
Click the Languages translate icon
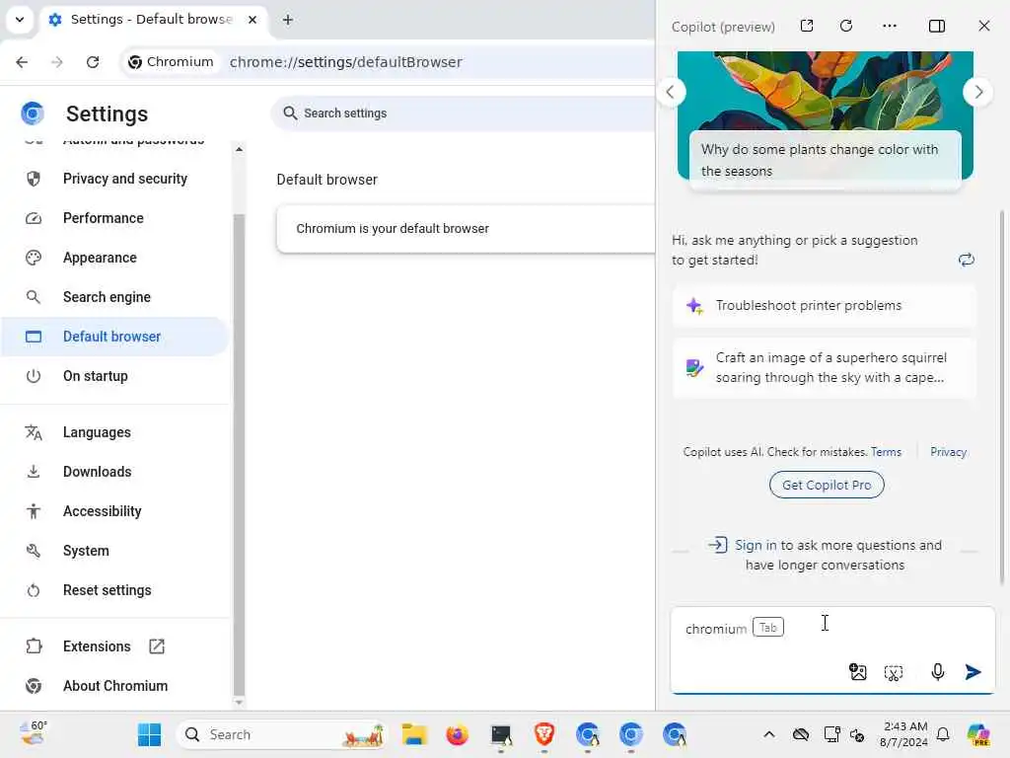point(34,432)
